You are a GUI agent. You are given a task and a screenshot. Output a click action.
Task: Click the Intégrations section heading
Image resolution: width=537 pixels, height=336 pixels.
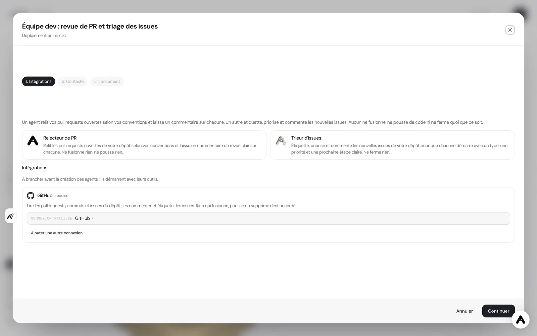[x=35, y=168]
